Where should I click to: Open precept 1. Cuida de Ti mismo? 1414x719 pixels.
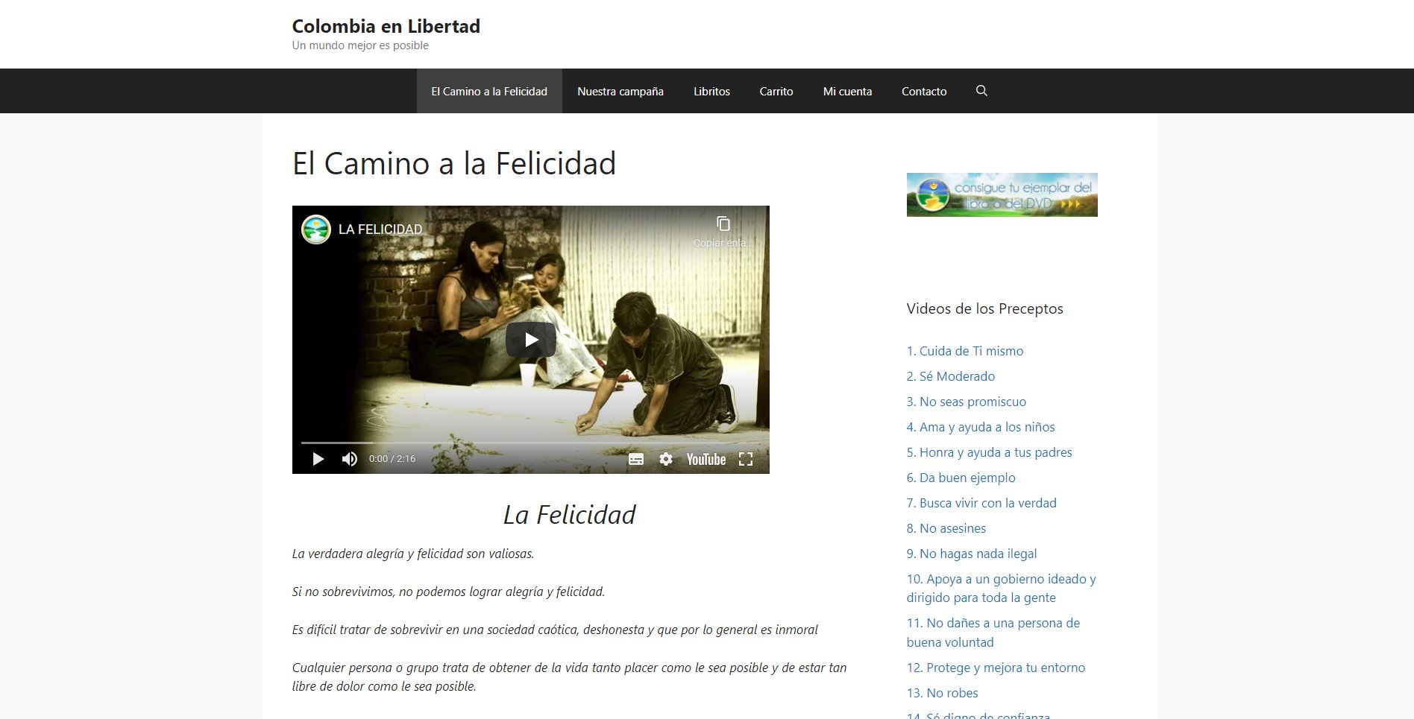coord(964,351)
